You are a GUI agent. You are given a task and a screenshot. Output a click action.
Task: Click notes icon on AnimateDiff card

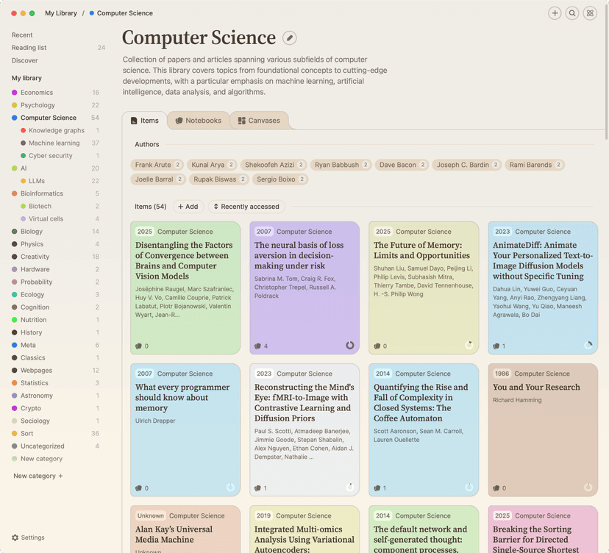[x=496, y=346]
